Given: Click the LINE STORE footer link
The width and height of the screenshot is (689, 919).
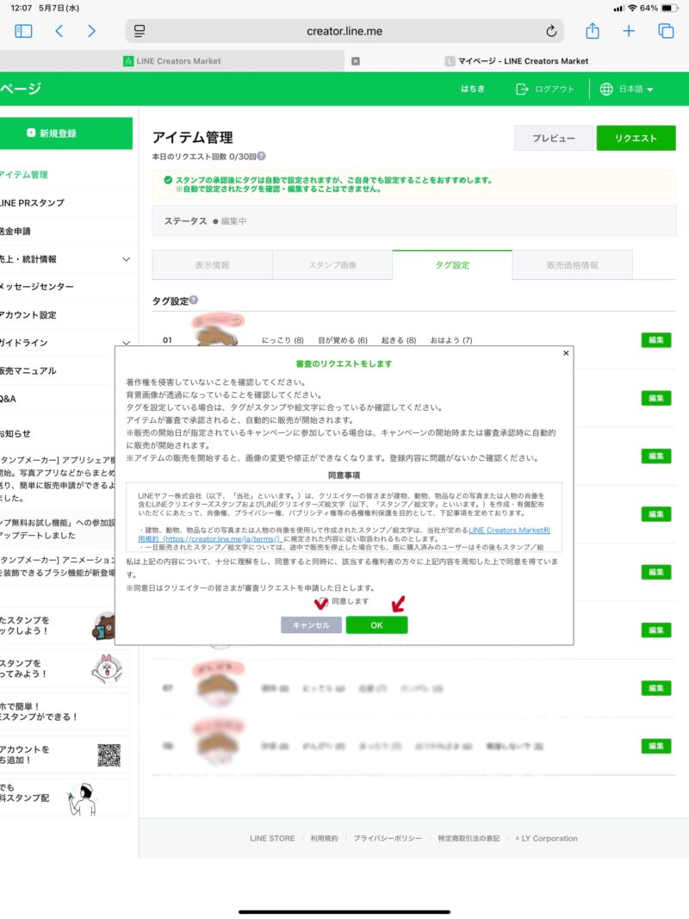Looking at the screenshot, I should [x=272, y=838].
